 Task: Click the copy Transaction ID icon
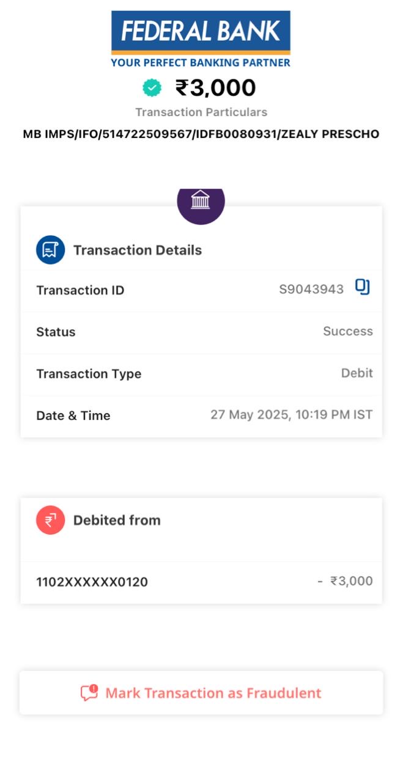[363, 288]
